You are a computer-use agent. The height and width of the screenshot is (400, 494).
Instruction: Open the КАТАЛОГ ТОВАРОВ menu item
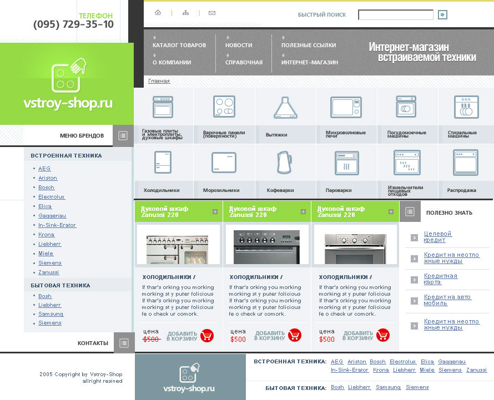point(179,45)
